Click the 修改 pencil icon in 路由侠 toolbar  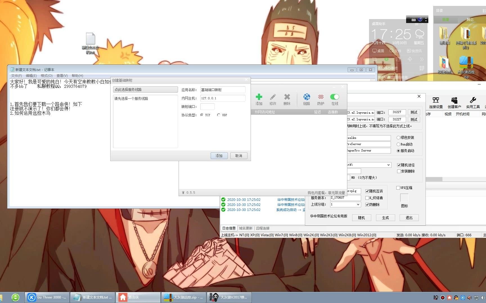tap(273, 97)
